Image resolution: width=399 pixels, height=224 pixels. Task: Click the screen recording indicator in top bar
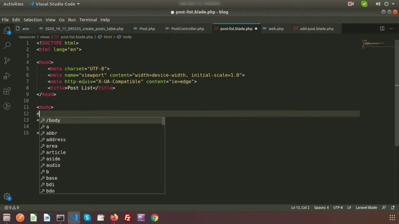(x=350, y=4)
